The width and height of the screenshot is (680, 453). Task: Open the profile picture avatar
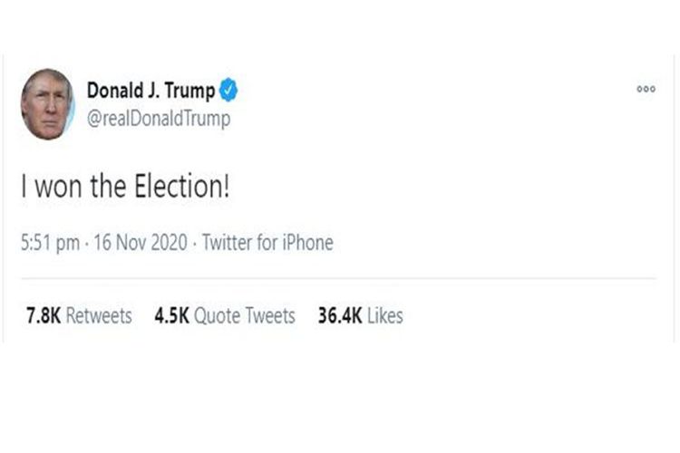(47, 104)
